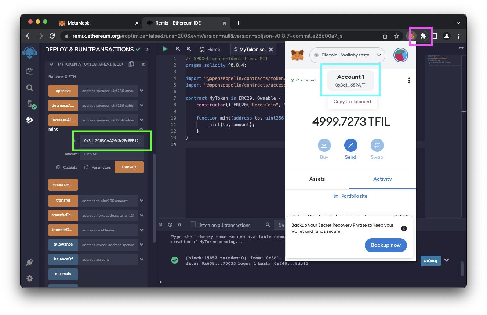Clear the terminal console icon
Image resolution: width=487 pixels, height=315 pixels.
click(170, 225)
